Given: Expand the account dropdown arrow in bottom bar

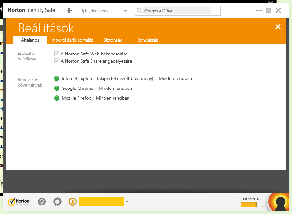Looking at the screenshot, I should click(x=127, y=202).
